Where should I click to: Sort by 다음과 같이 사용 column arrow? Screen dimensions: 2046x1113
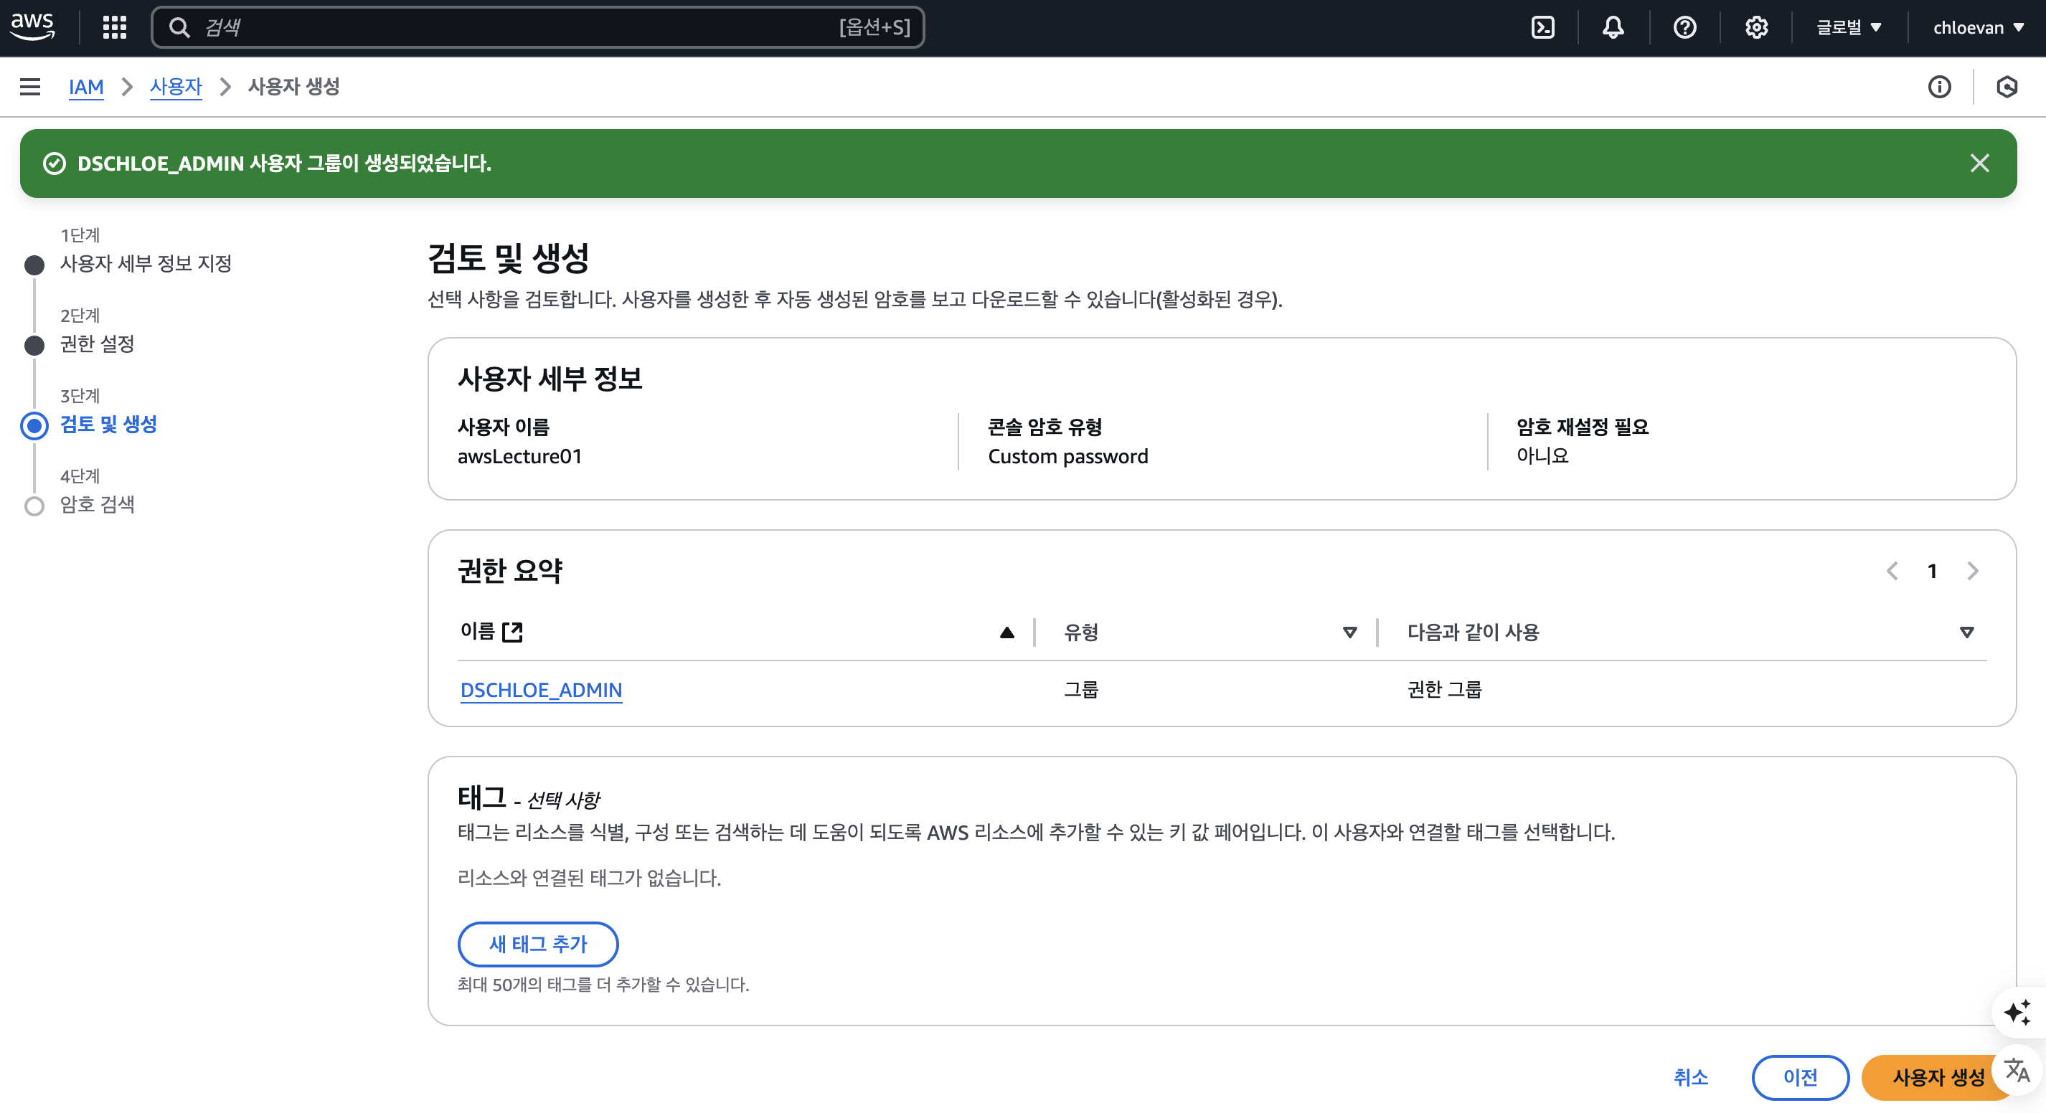point(1966,633)
